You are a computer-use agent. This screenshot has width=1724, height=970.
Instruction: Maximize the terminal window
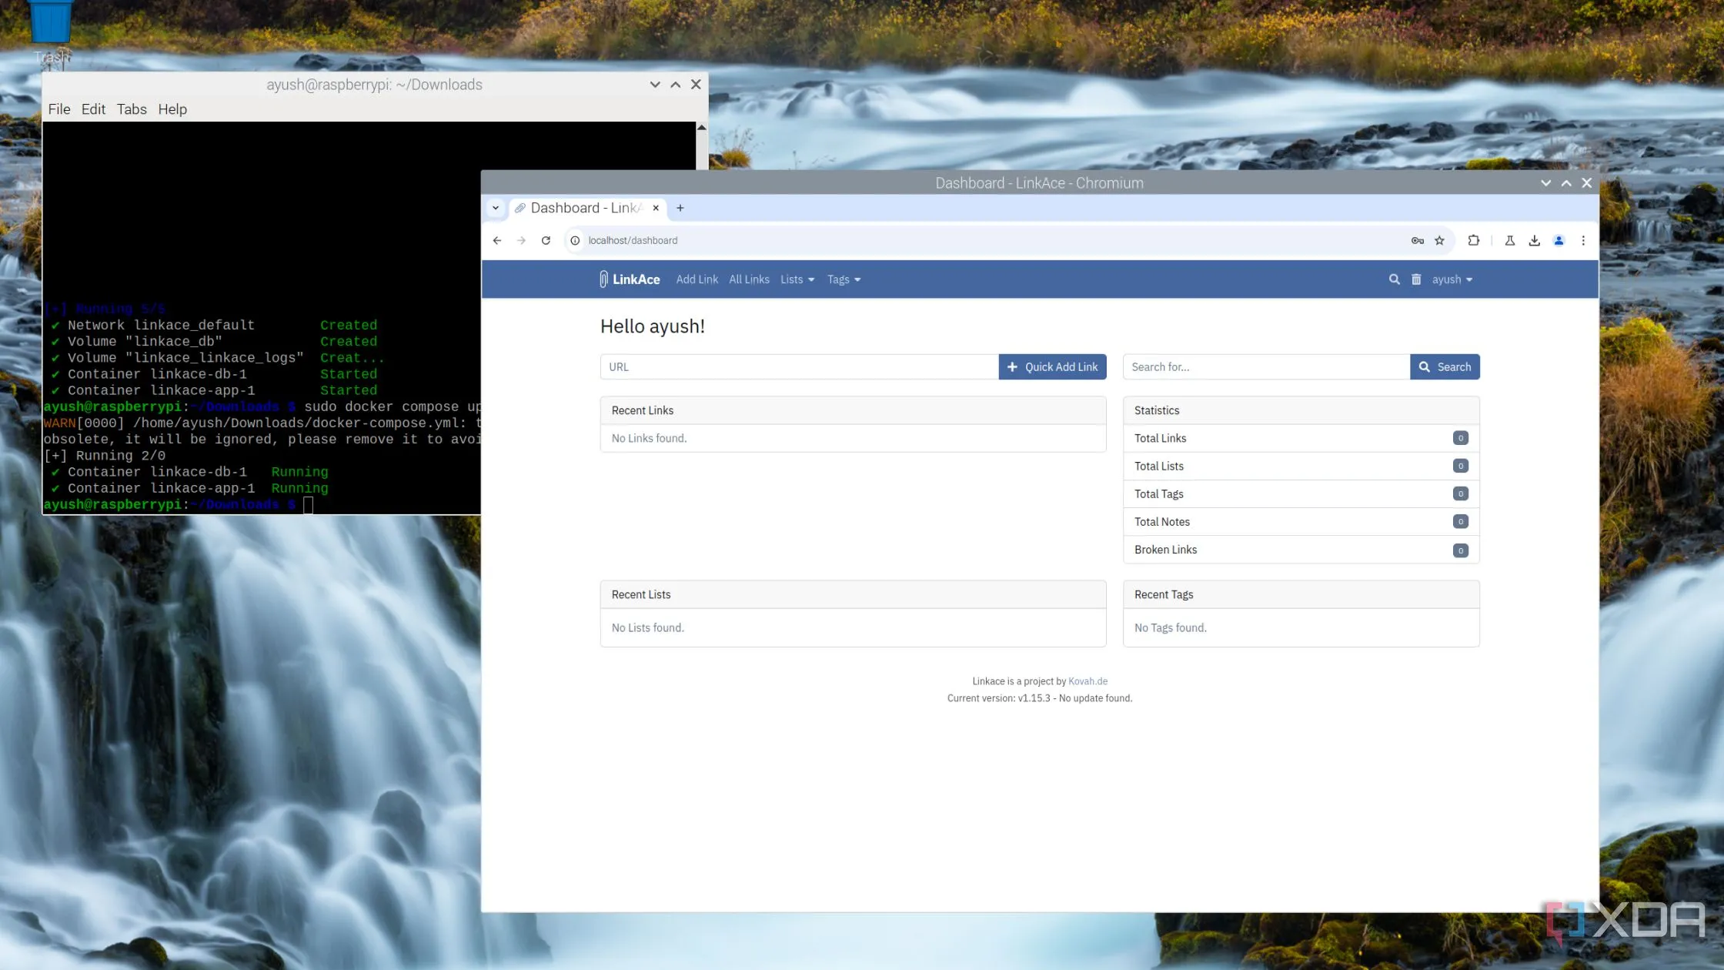(675, 85)
